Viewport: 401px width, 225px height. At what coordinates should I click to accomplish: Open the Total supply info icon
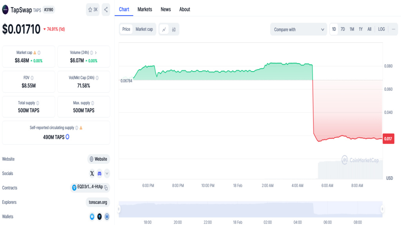coord(38,103)
